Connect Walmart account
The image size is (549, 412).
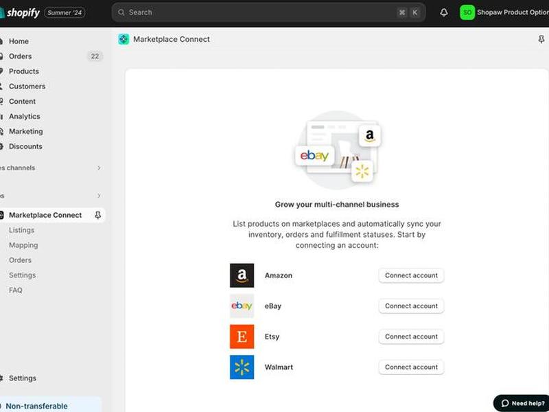[411, 367]
